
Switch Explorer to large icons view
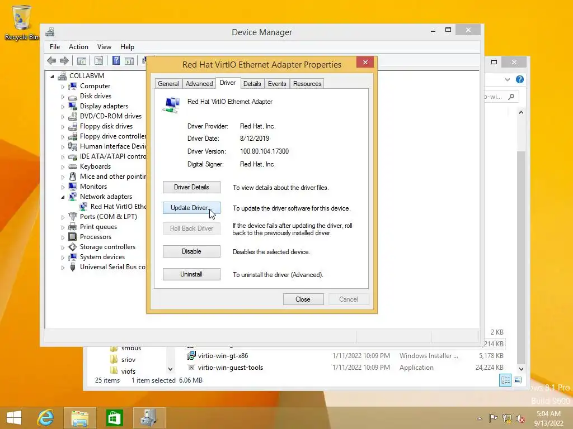[x=518, y=380]
